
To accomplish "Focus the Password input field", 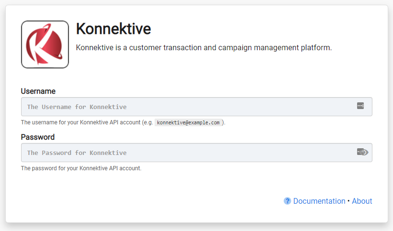I will pyautogui.click(x=196, y=153).
